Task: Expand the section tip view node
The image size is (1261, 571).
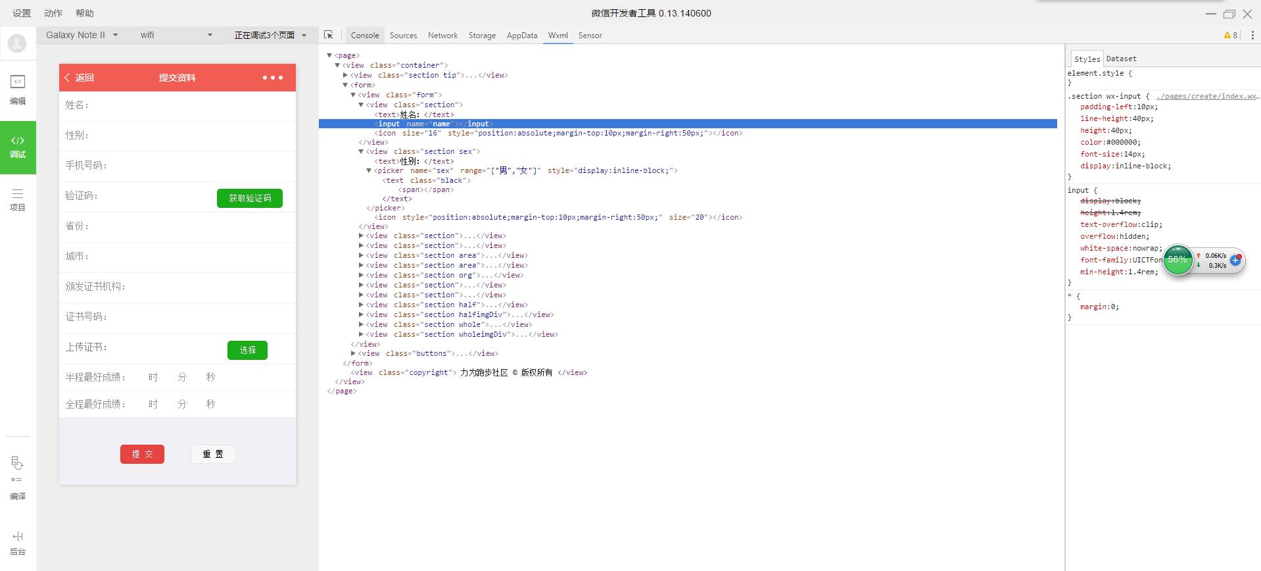Action: click(345, 75)
